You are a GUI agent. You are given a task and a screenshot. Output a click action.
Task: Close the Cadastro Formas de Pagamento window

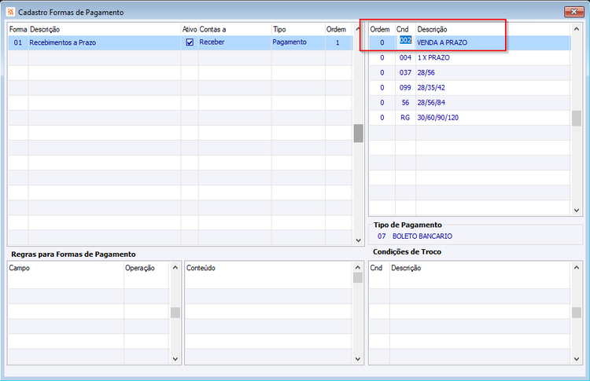[x=573, y=12]
